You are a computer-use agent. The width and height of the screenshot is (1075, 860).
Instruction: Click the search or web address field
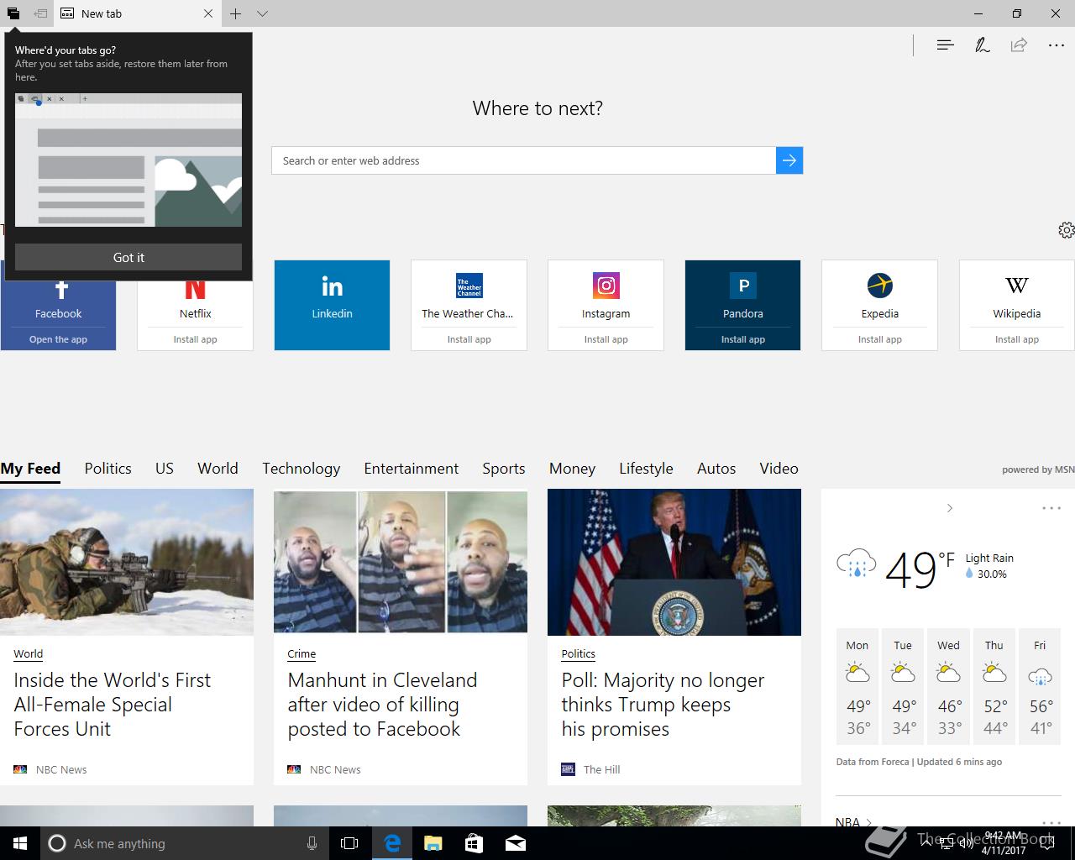tap(523, 160)
